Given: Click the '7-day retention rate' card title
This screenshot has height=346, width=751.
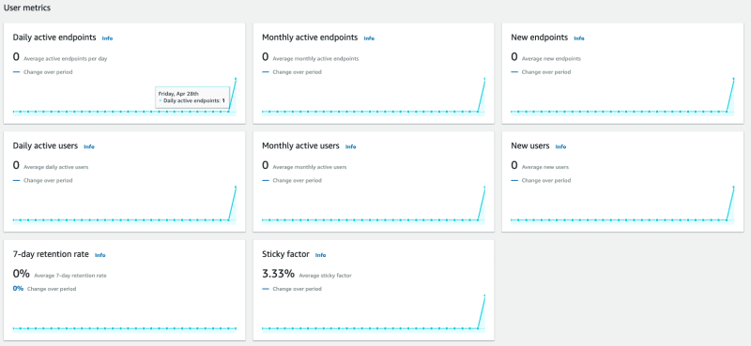Looking at the screenshot, I should tap(51, 255).
